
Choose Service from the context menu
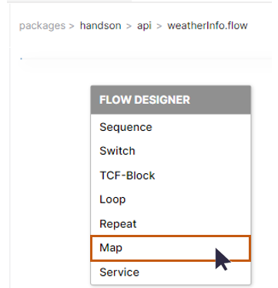(171, 273)
